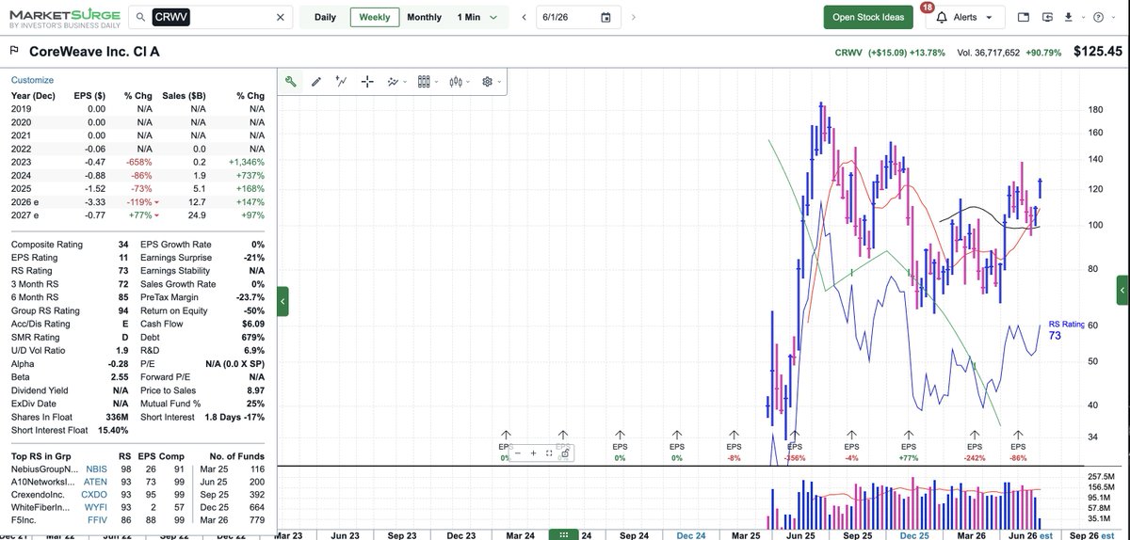Go to next date with right chevron
The height and width of the screenshot is (540, 1130).
coord(633,17)
